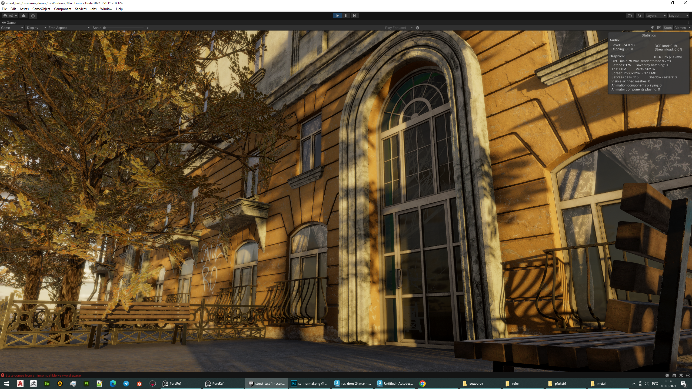Toggle Stats overlay off

pos(667,28)
